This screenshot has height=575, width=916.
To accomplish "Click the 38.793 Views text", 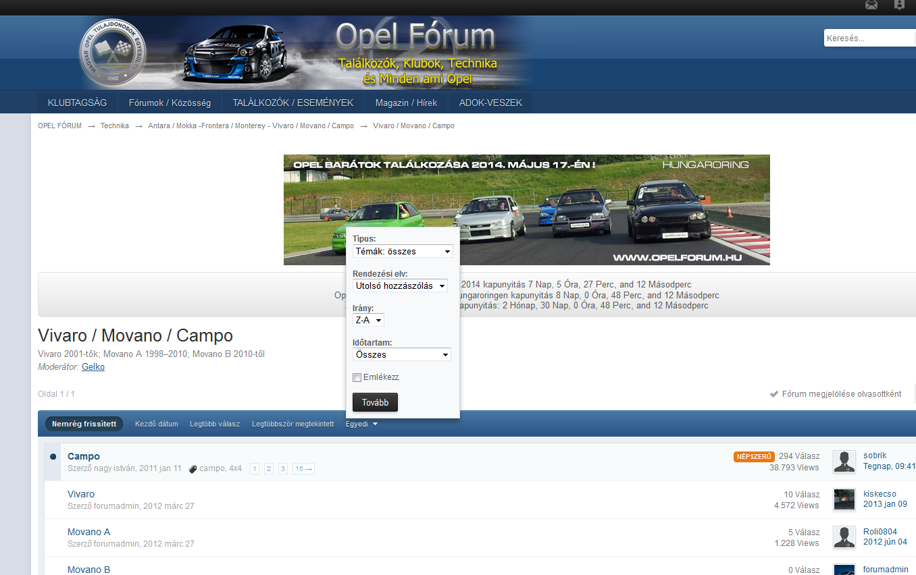I will 794,468.
